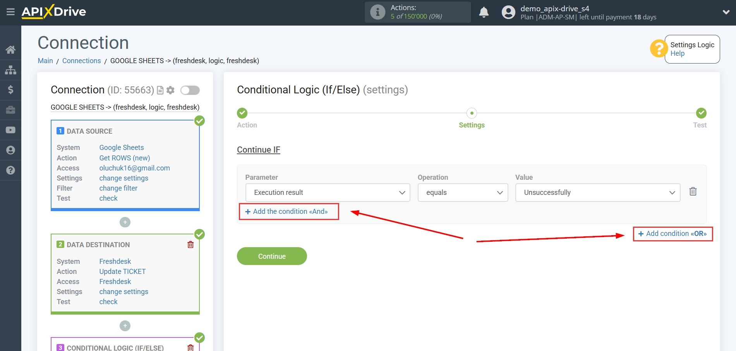Viewport: 736px width, 351px height.
Task: Open the briefcase sidebar icon
Action: click(x=10, y=110)
